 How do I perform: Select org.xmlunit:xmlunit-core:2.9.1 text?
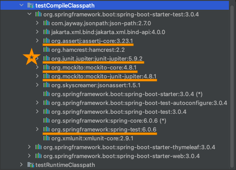(93, 139)
